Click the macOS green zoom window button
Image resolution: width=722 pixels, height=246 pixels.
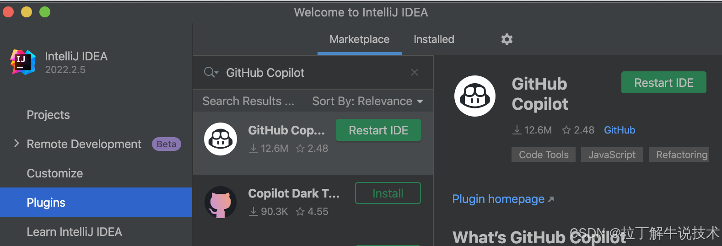45,12
